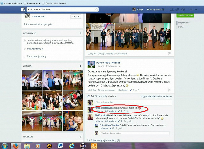
Task: Open post options chevron on konkurs post
Action: 171,62
